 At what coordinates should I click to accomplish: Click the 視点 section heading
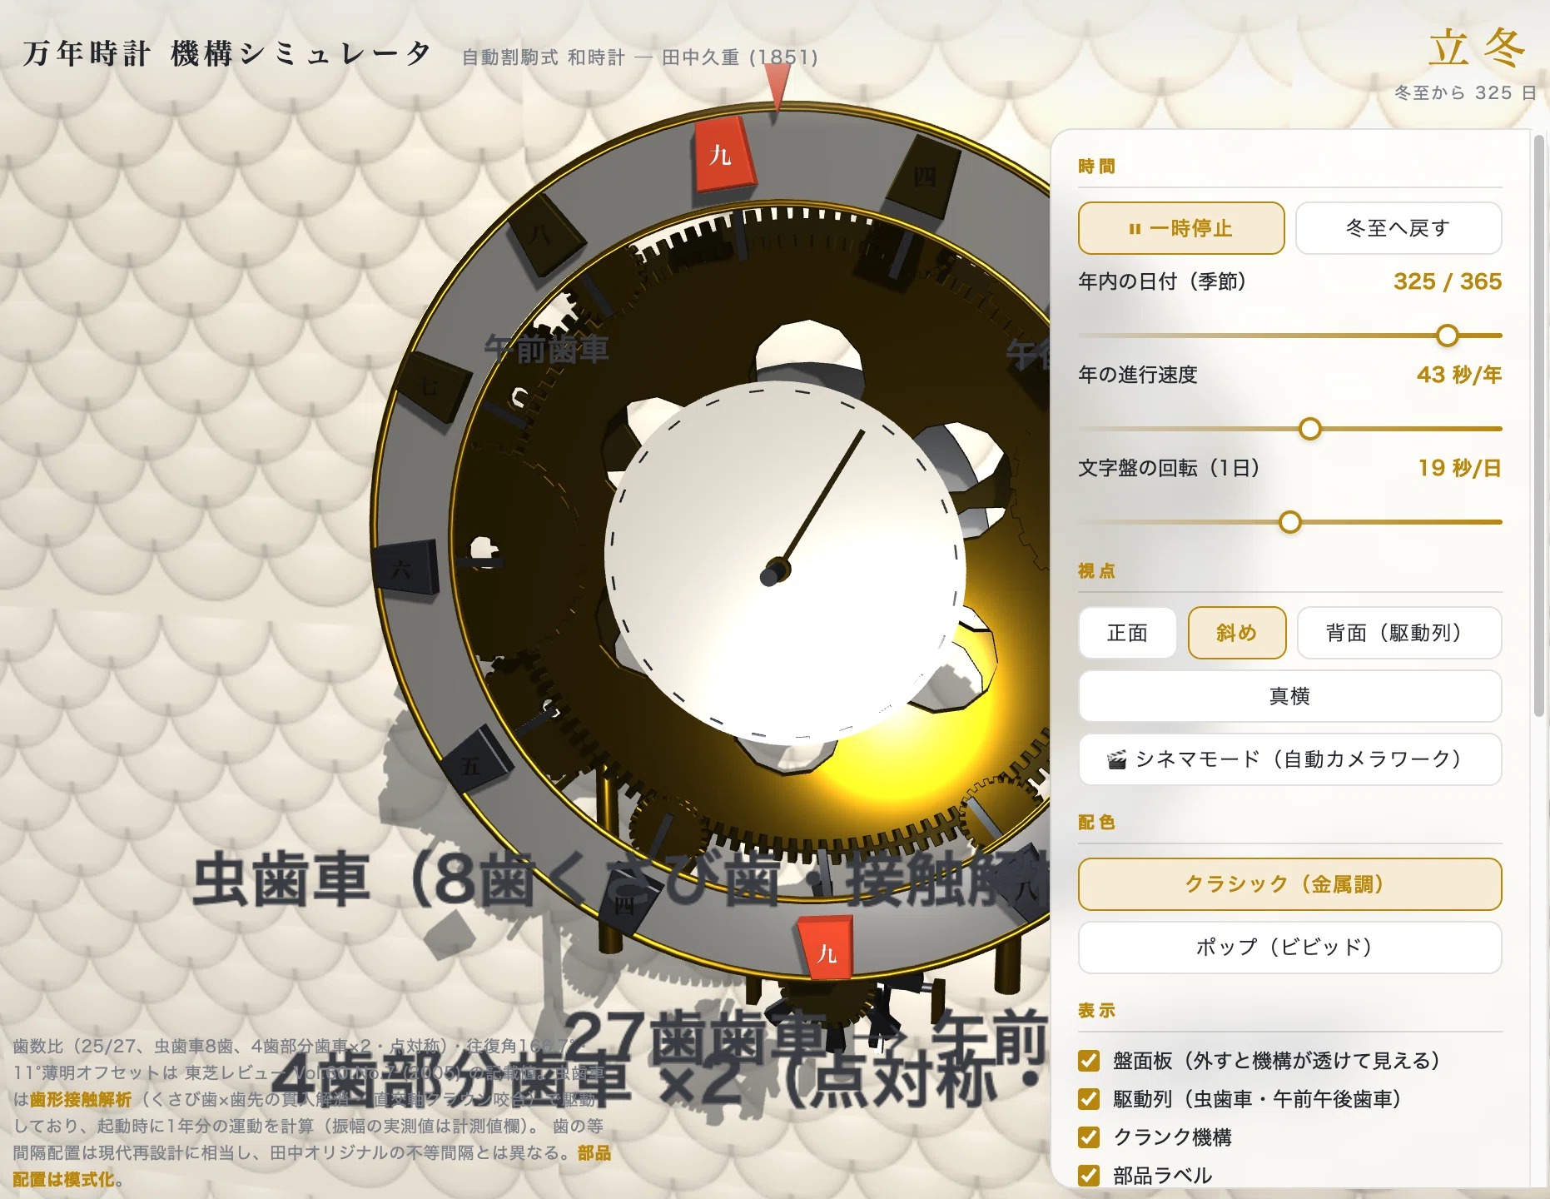1096,571
